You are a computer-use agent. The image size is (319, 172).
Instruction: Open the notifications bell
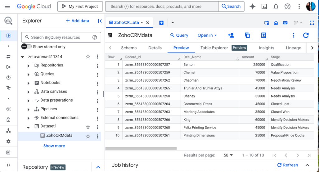coord(276,7)
